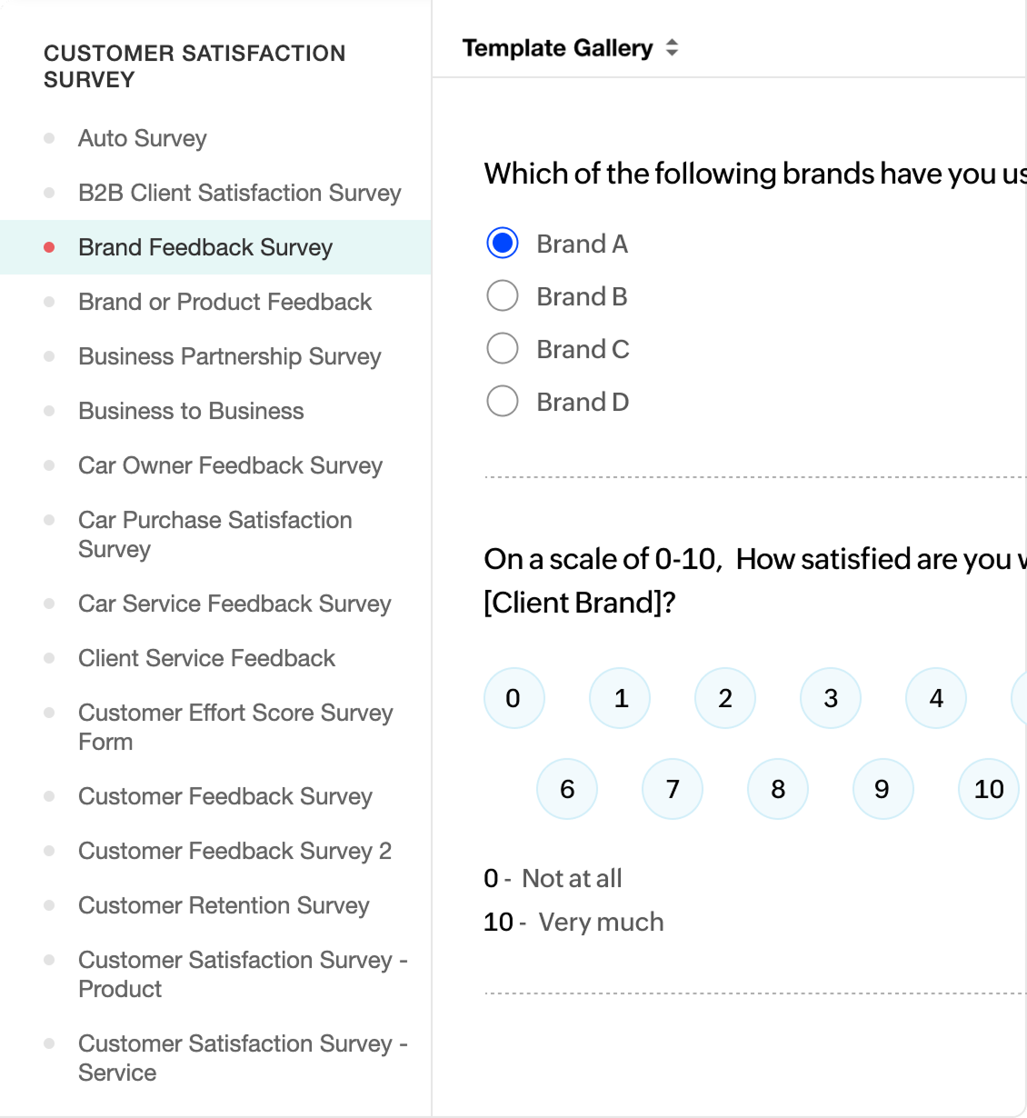Select the Brand D option
Screen dimensions: 1027x1118
[x=502, y=401]
